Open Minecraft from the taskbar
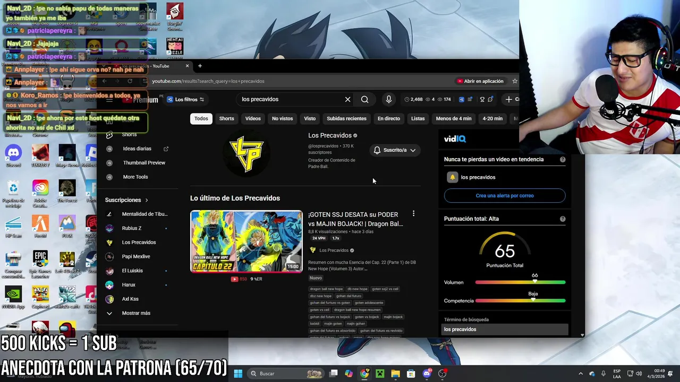Screen dimensions: 680x382 [x=380, y=374]
